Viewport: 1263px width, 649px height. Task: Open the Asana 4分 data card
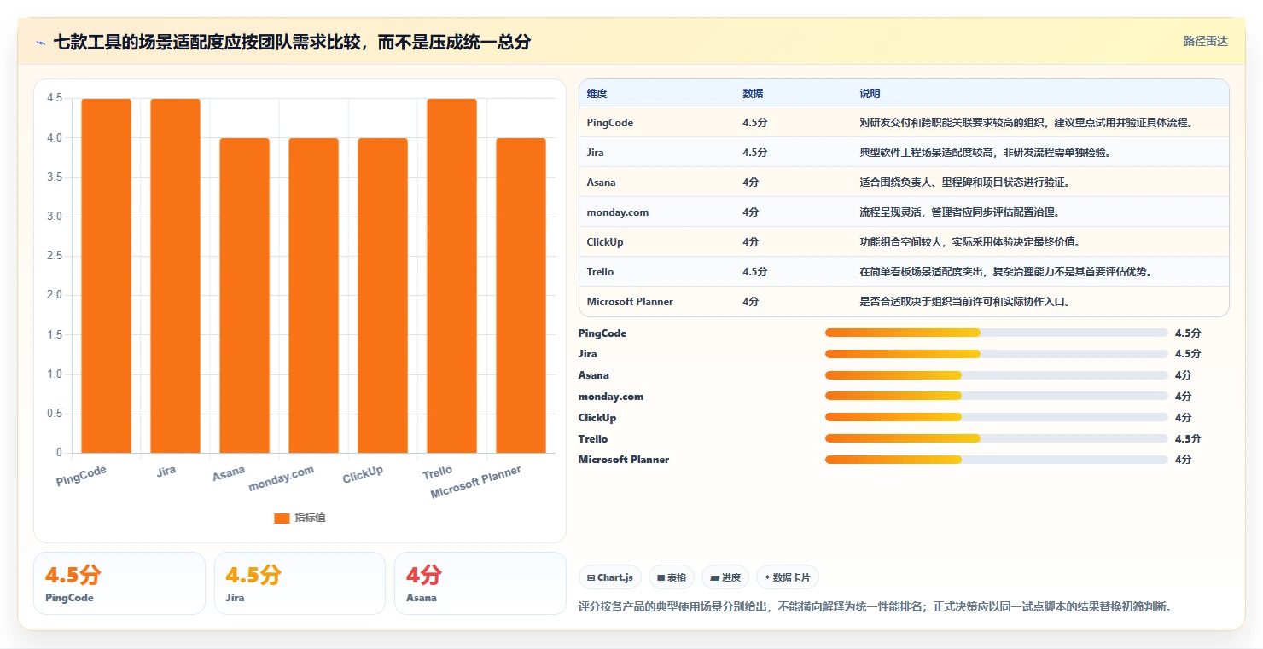(480, 583)
